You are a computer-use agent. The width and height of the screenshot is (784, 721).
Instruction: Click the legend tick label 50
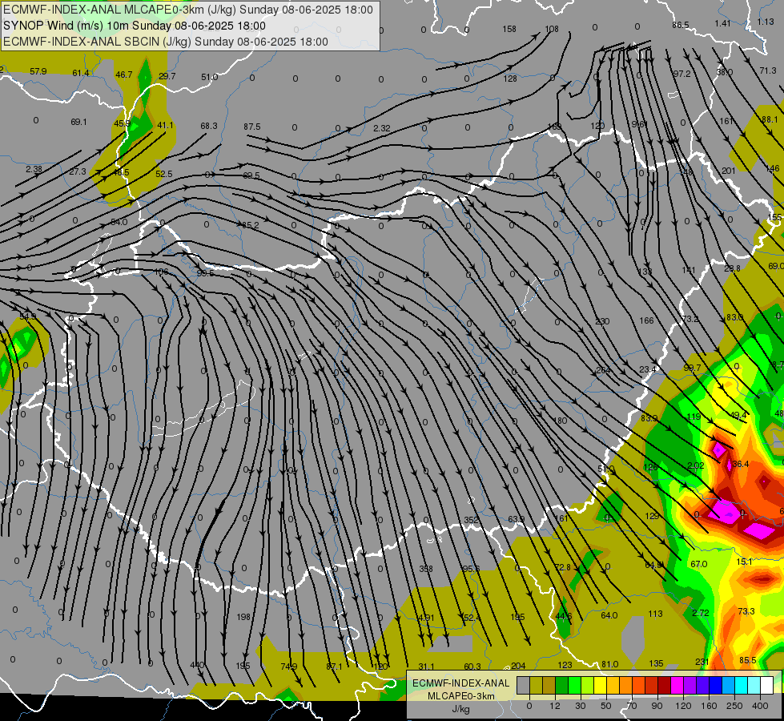605,706
